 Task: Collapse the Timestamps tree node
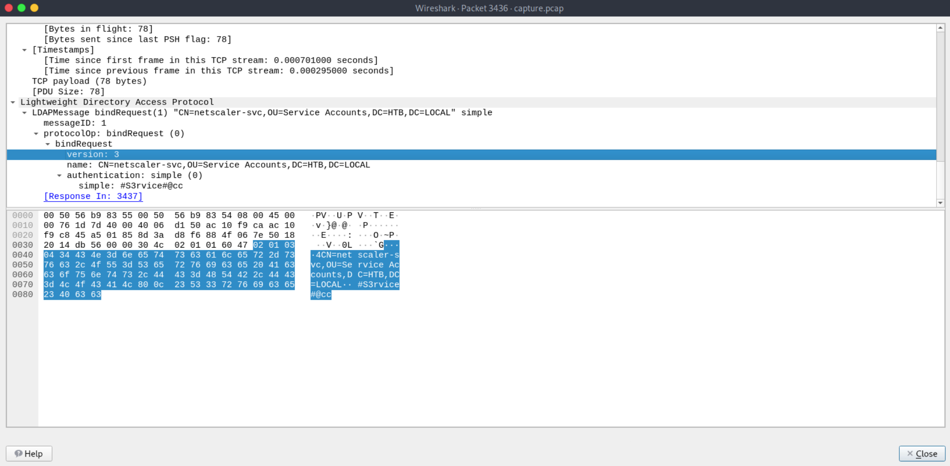tap(24, 50)
